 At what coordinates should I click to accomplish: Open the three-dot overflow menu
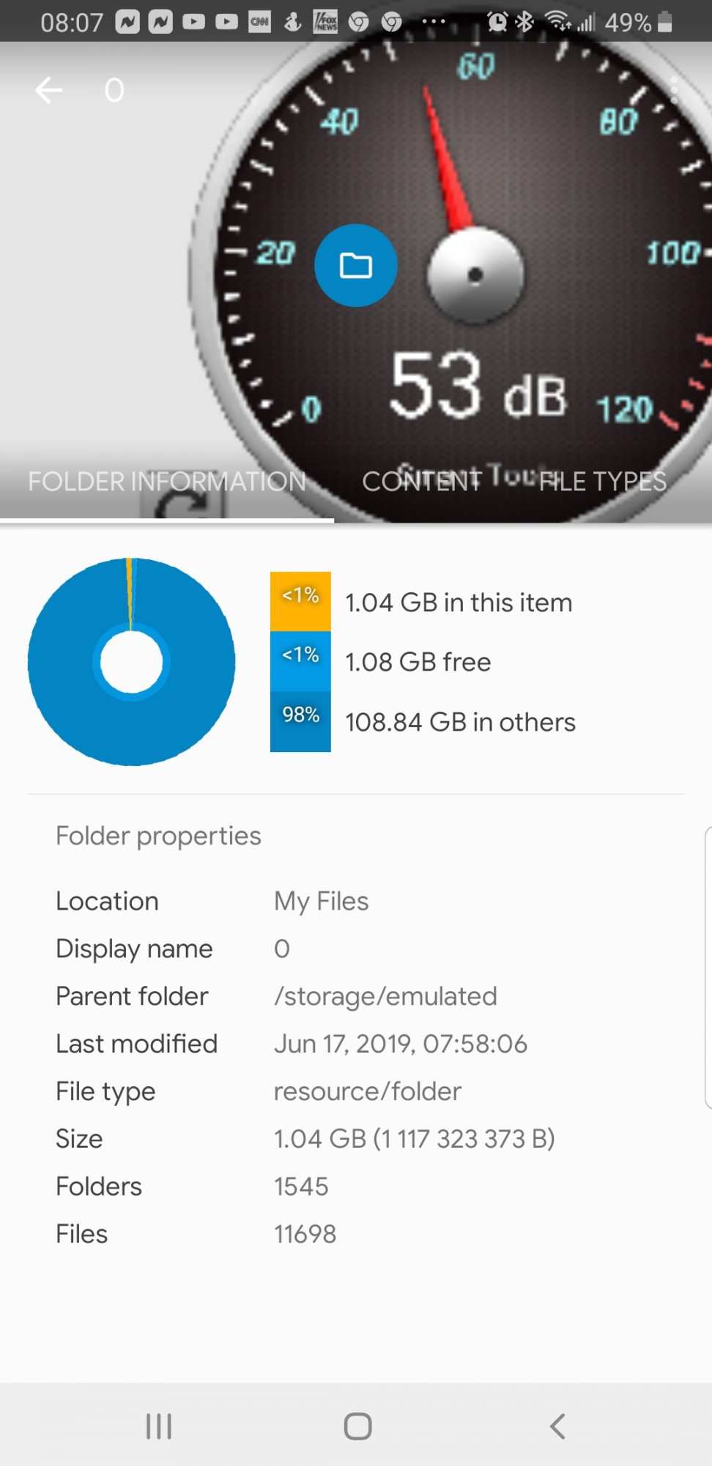click(674, 90)
